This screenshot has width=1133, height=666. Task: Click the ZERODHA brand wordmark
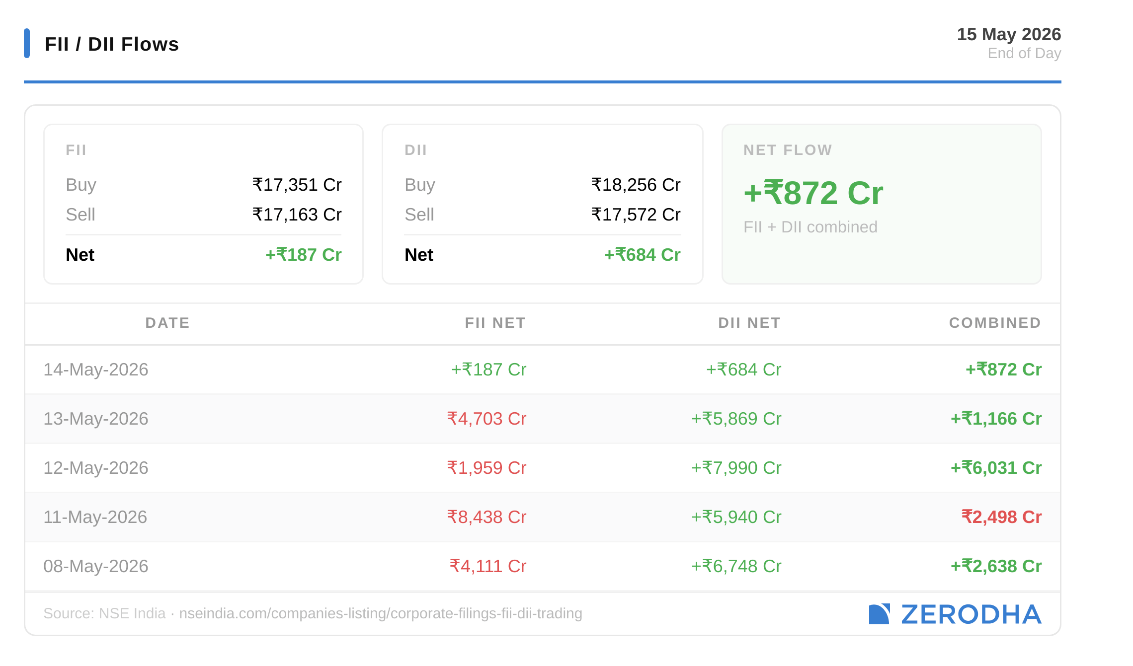click(971, 614)
